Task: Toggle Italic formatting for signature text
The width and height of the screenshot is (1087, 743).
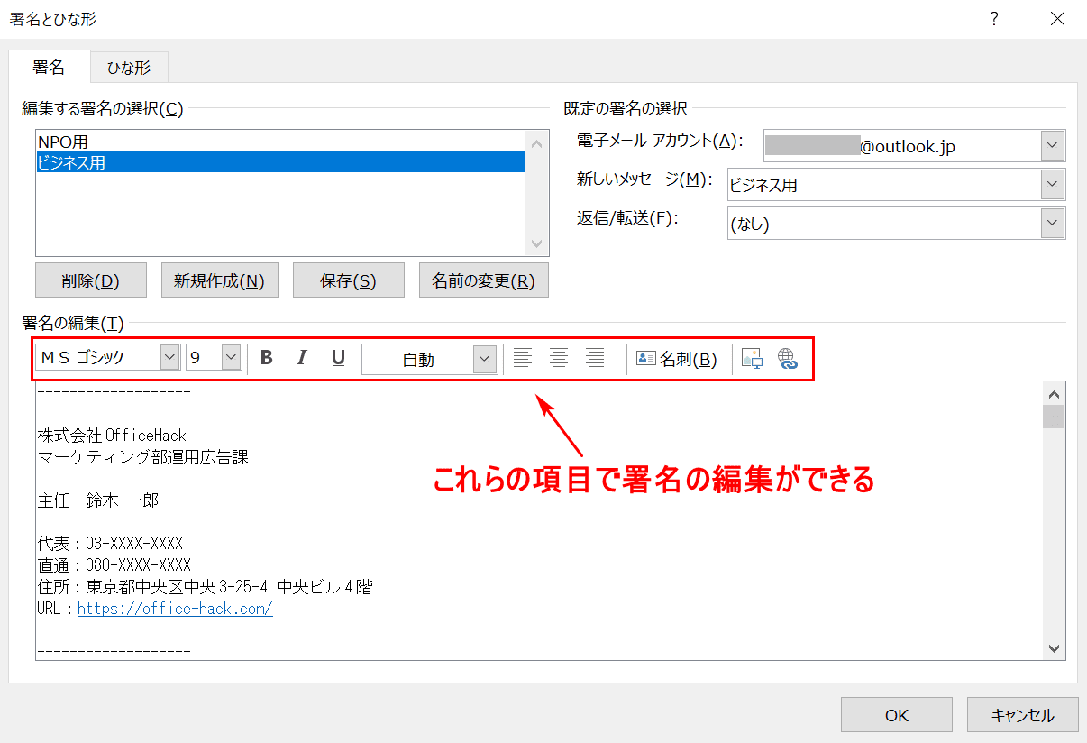Action: coord(302,358)
